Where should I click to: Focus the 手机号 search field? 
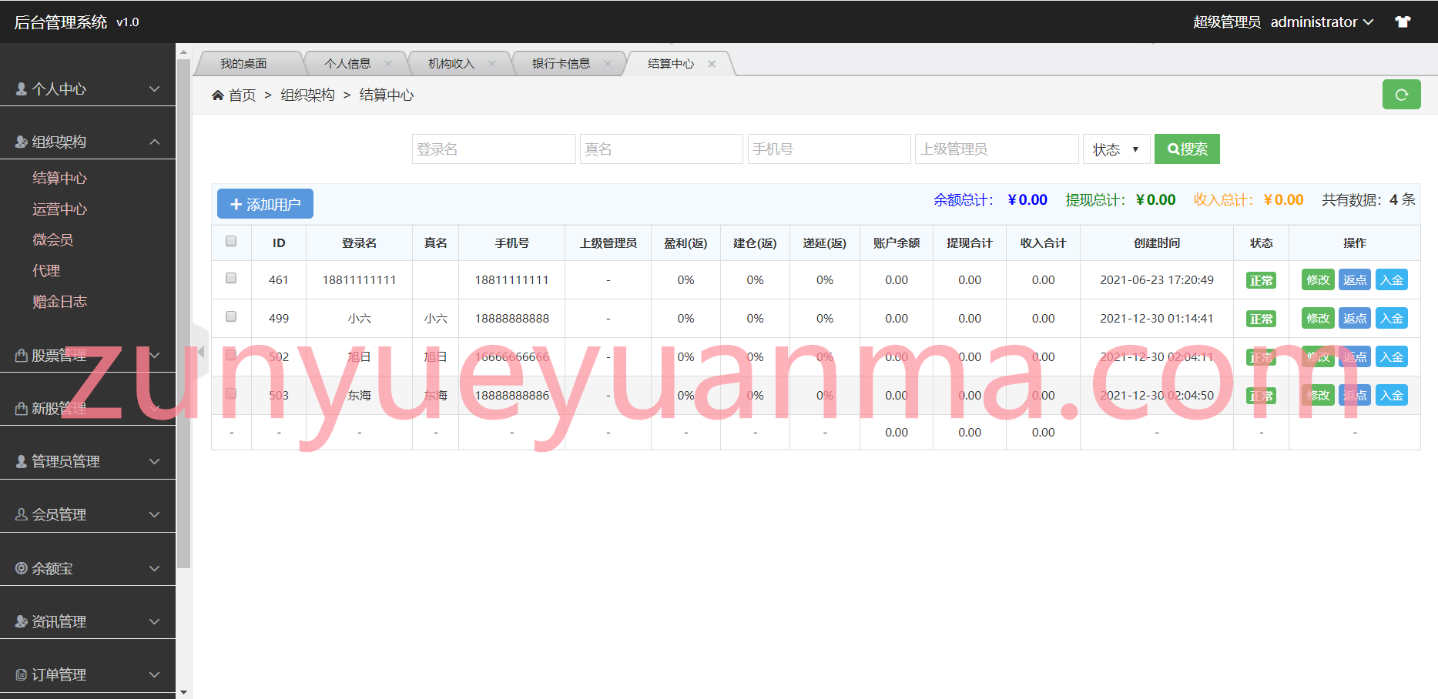point(830,149)
